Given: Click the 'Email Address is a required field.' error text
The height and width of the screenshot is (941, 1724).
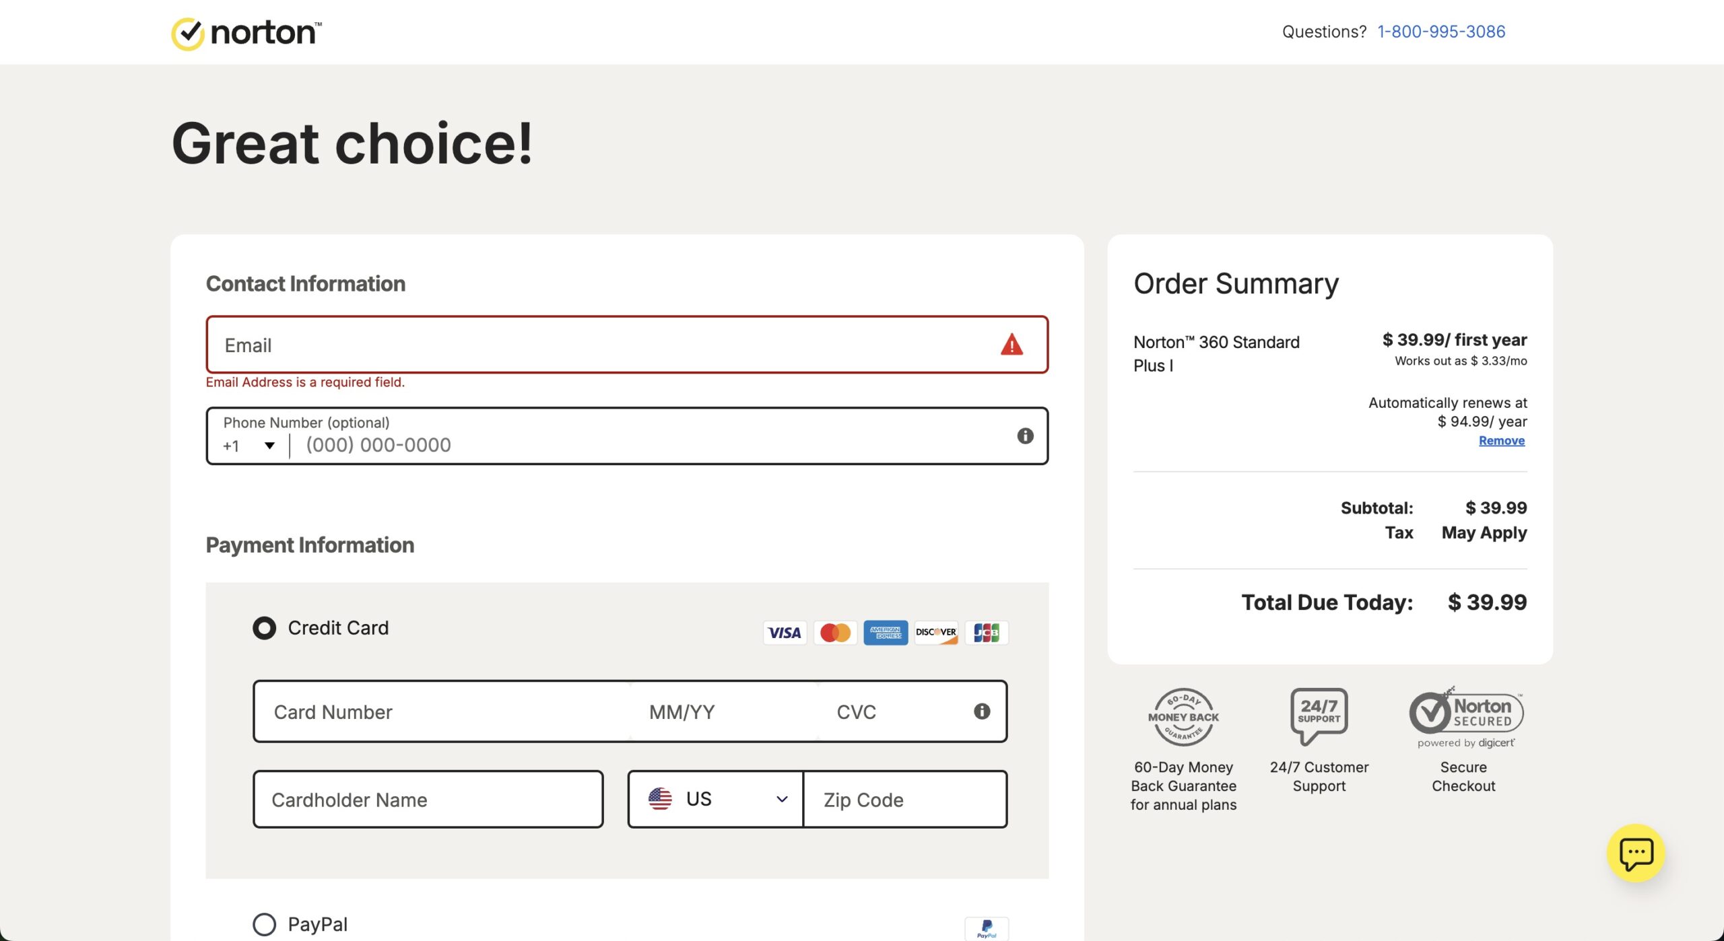Looking at the screenshot, I should click(x=305, y=382).
